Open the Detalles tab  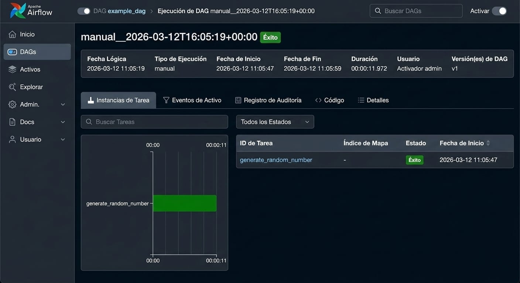tap(373, 100)
